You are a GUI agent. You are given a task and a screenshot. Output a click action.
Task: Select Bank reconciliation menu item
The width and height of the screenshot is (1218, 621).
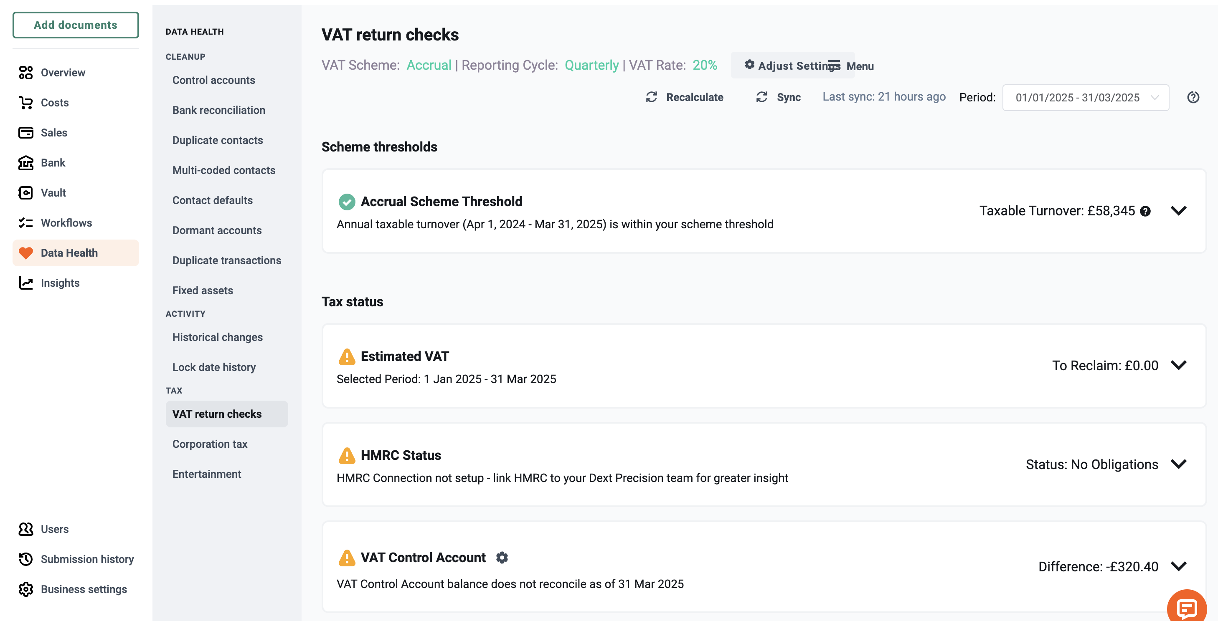click(x=219, y=110)
